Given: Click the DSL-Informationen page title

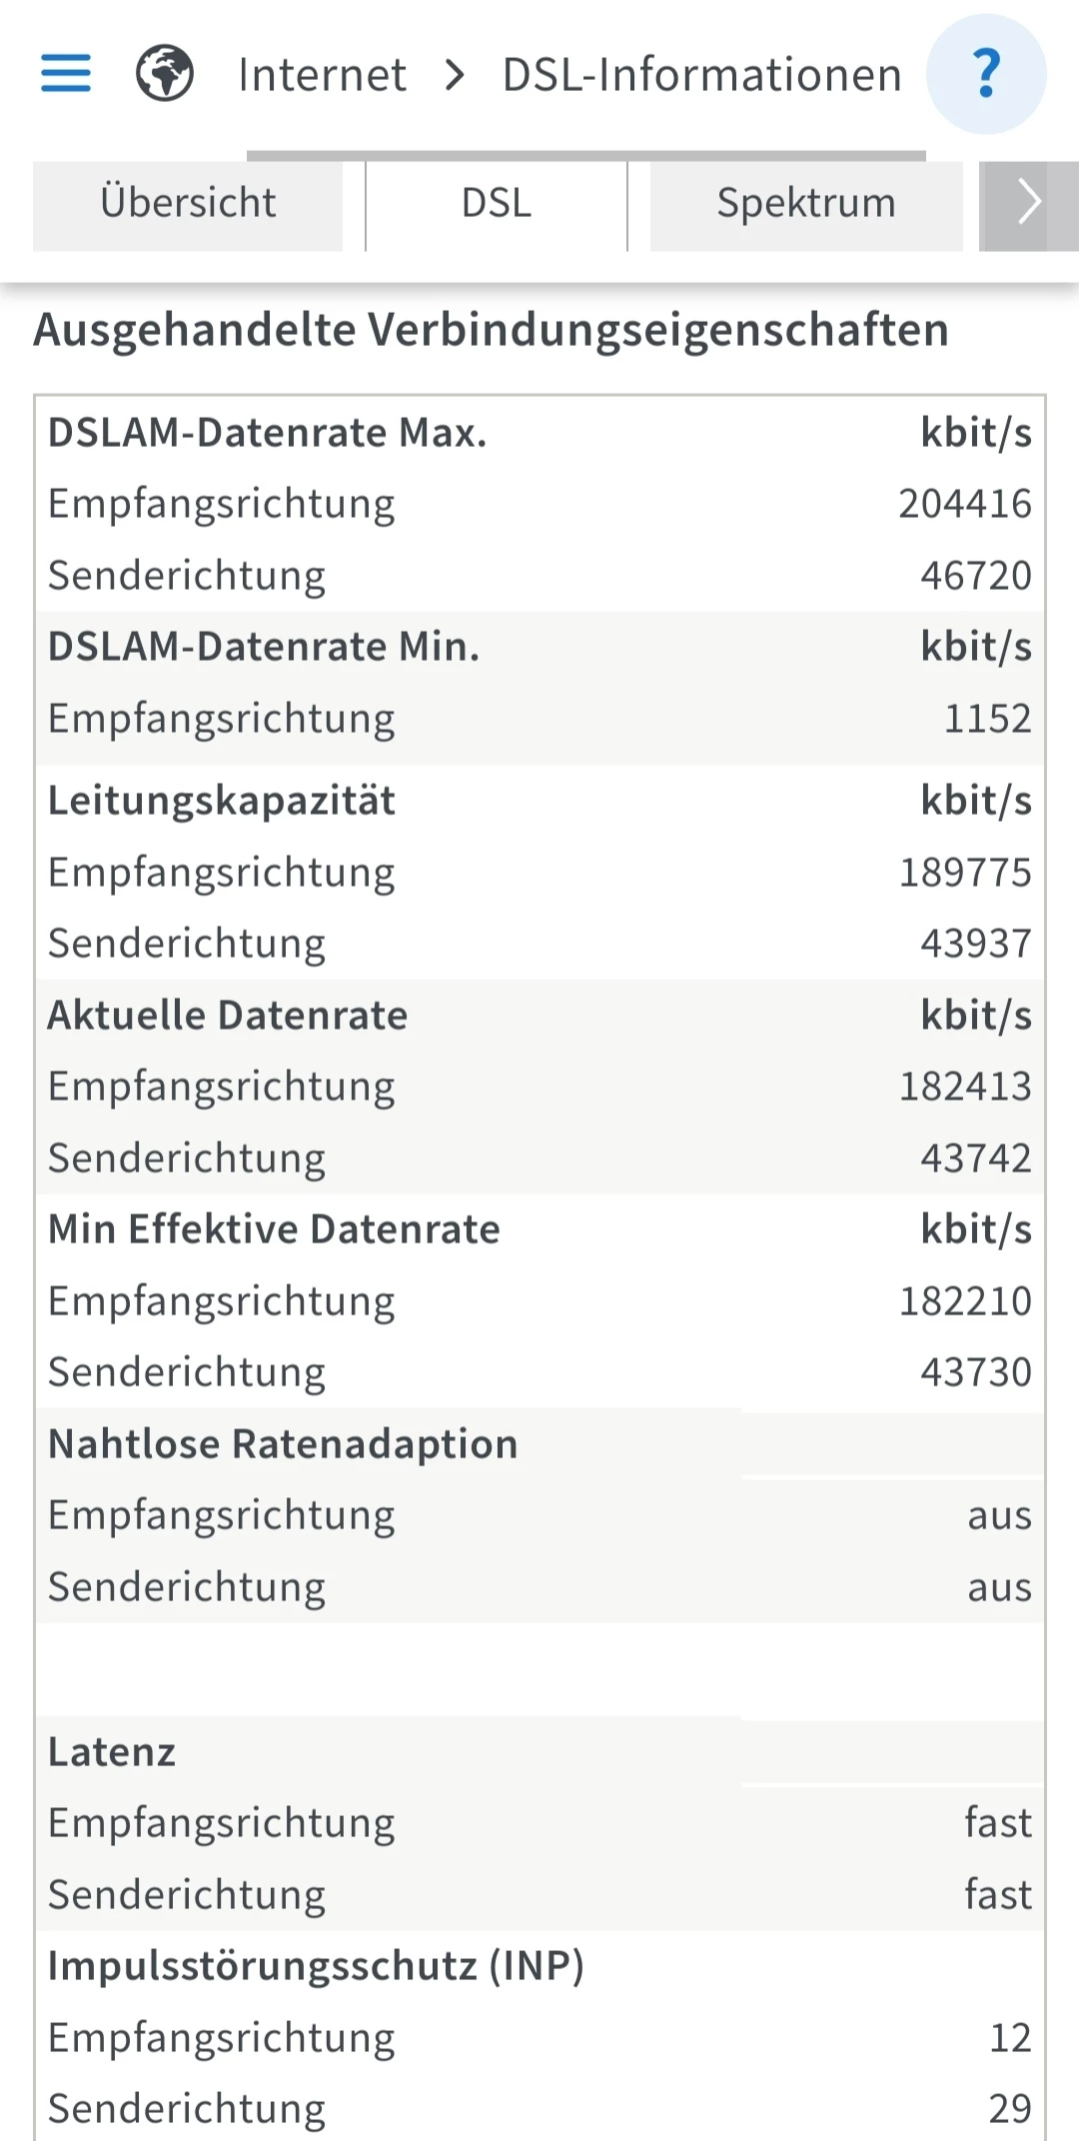Looking at the screenshot, I should coord(701,75).
